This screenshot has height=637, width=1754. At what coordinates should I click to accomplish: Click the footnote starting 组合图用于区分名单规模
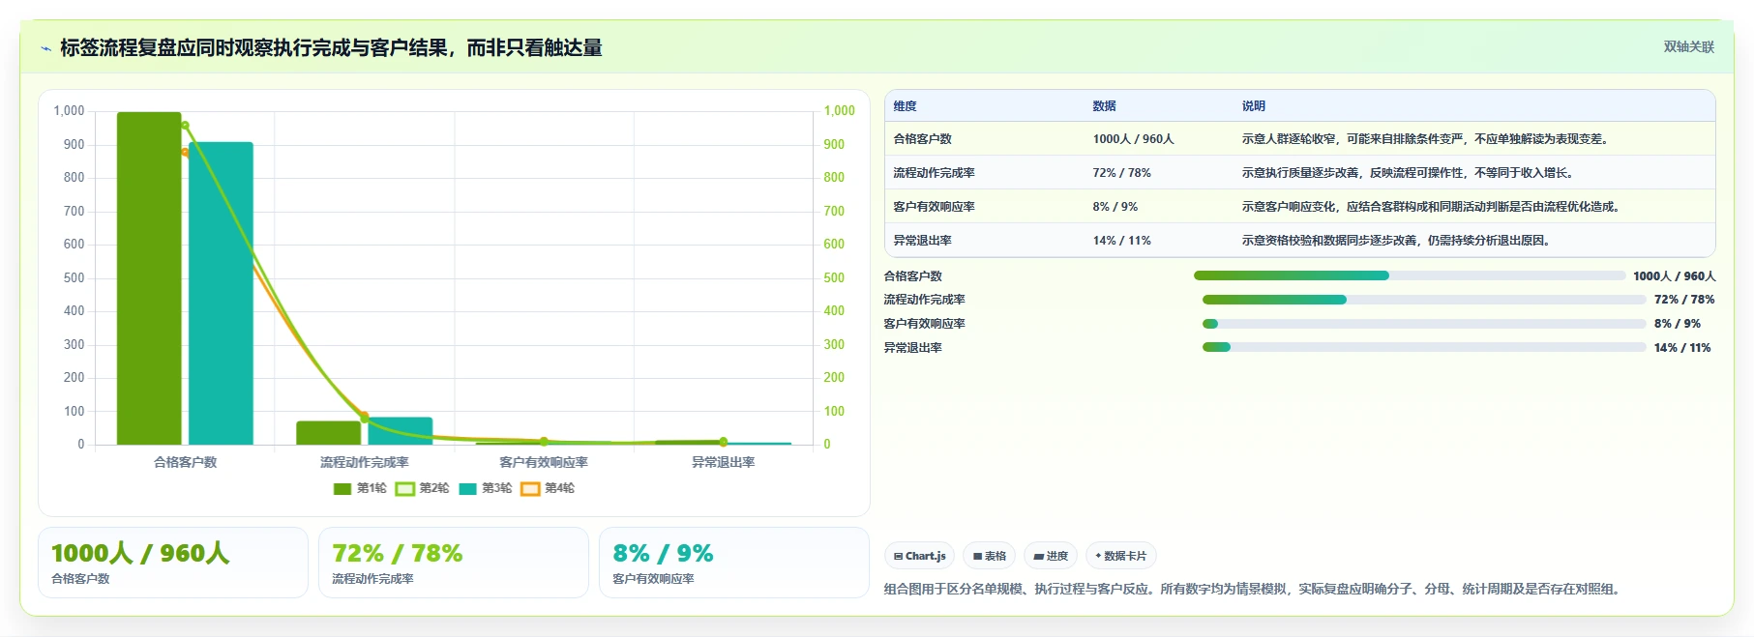click(1254, 589)
